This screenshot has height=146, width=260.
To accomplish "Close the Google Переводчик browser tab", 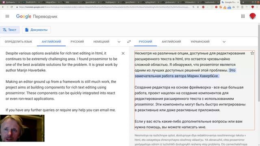I will point(238,2).
